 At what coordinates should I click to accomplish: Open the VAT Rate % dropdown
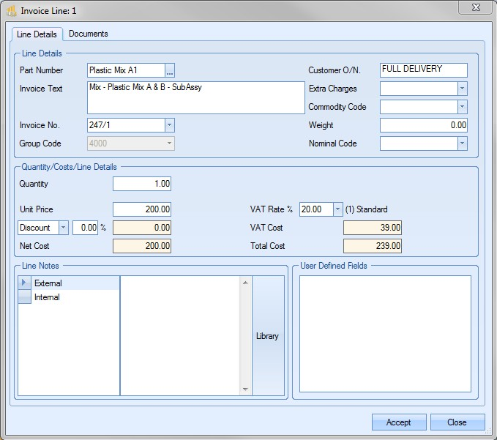[x=337, y=209]
